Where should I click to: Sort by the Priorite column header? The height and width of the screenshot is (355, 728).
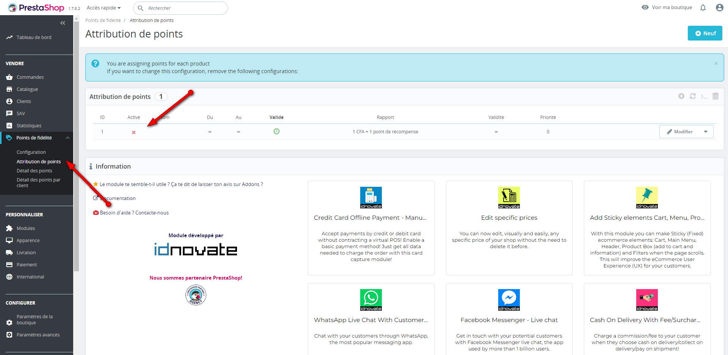[548, 117]
